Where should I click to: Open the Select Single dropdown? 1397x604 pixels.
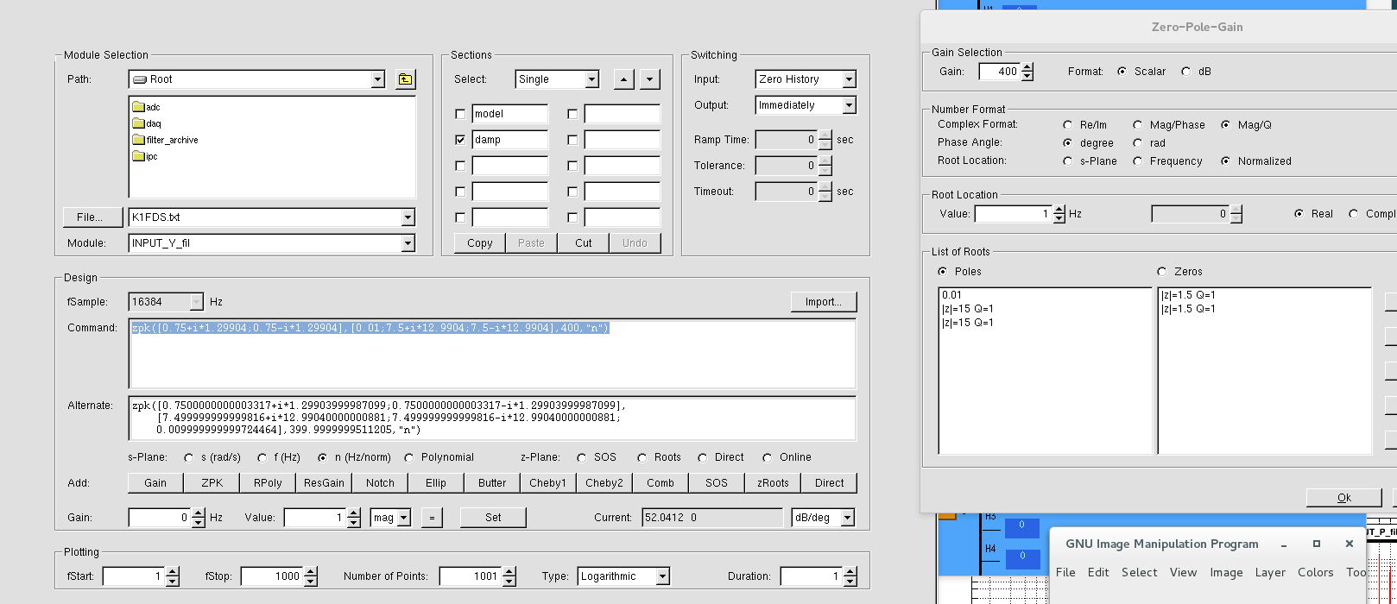(x=591, y=79)
